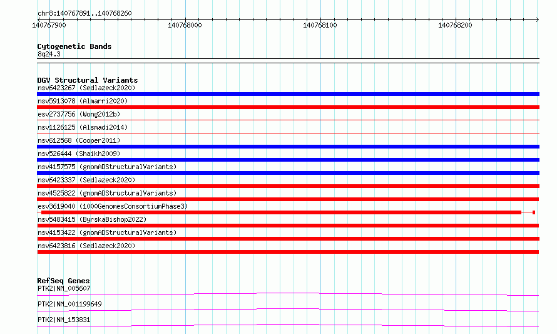Open variant nsv5913078 (Almarri2020) label
Screen dimensions: 557x334
(x=83, y=101)
